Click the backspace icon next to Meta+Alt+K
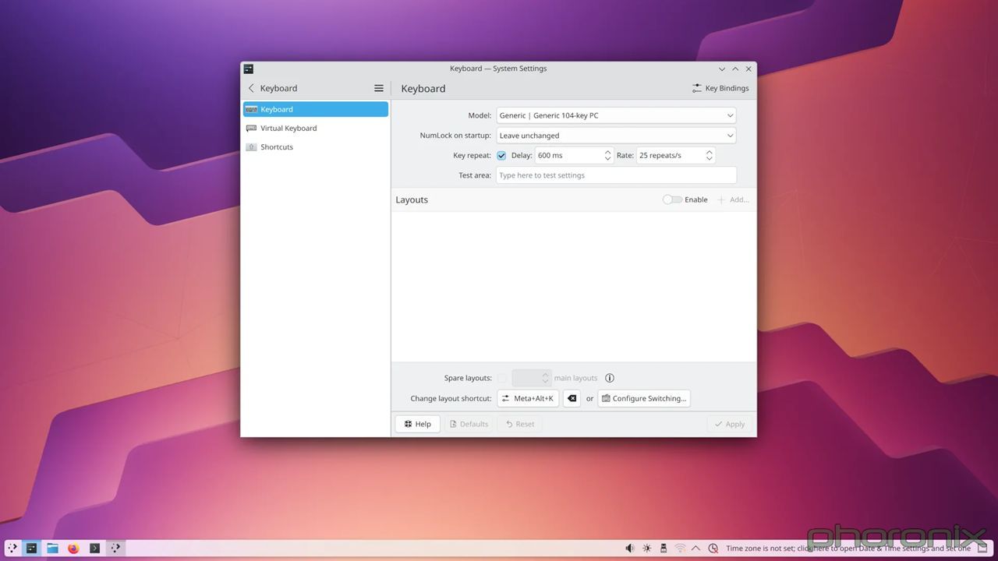The height and width of the screenshot is (561, 998). tap(572, 398)
